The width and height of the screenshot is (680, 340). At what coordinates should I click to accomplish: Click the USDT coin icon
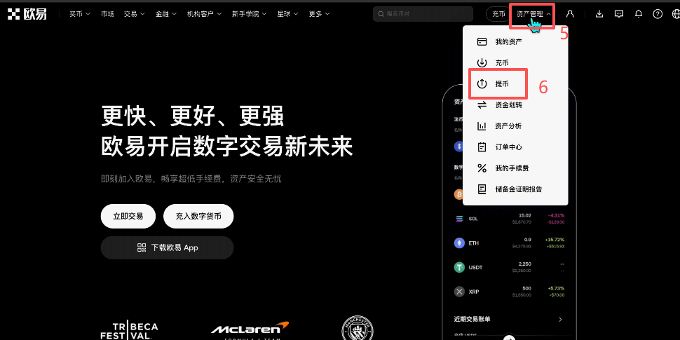(x=459, y=267)
